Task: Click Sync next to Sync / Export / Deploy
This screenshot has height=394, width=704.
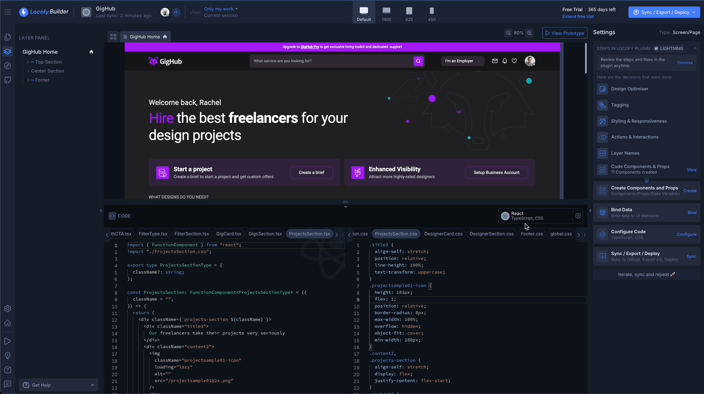Action: tap(691, 257)
